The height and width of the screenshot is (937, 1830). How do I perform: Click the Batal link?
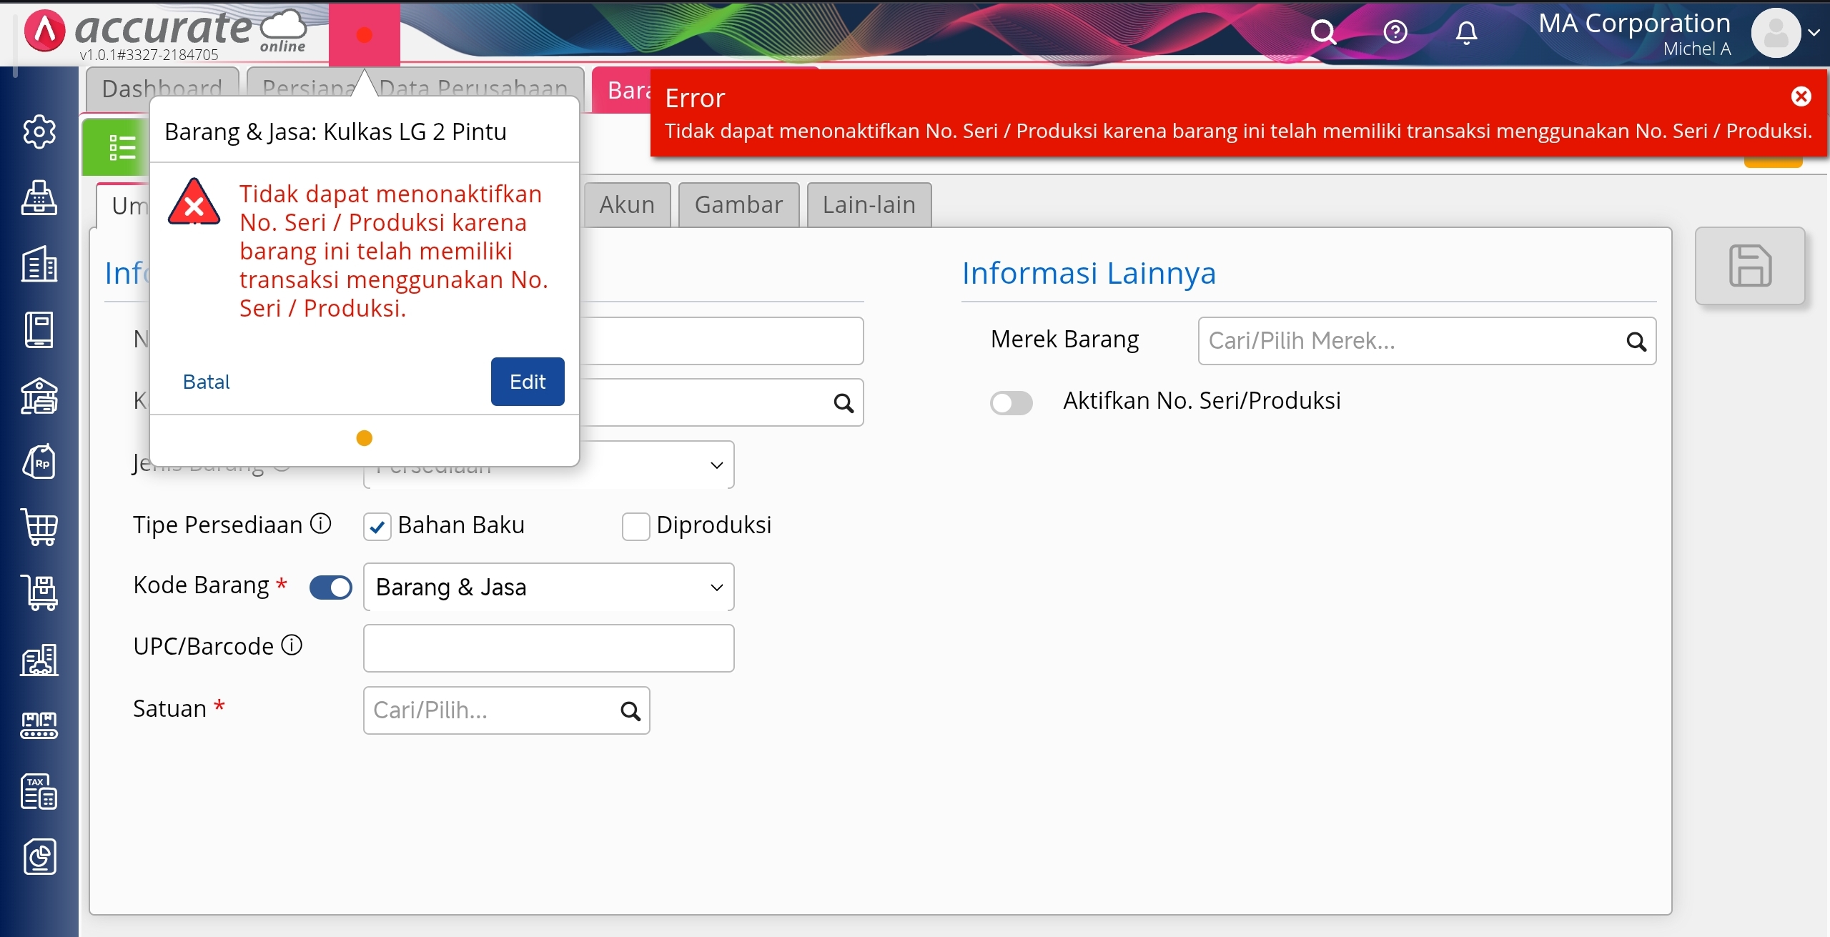tap(206, 382)
